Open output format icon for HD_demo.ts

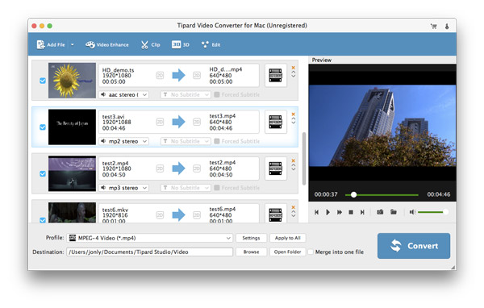[x=276, y=75]
